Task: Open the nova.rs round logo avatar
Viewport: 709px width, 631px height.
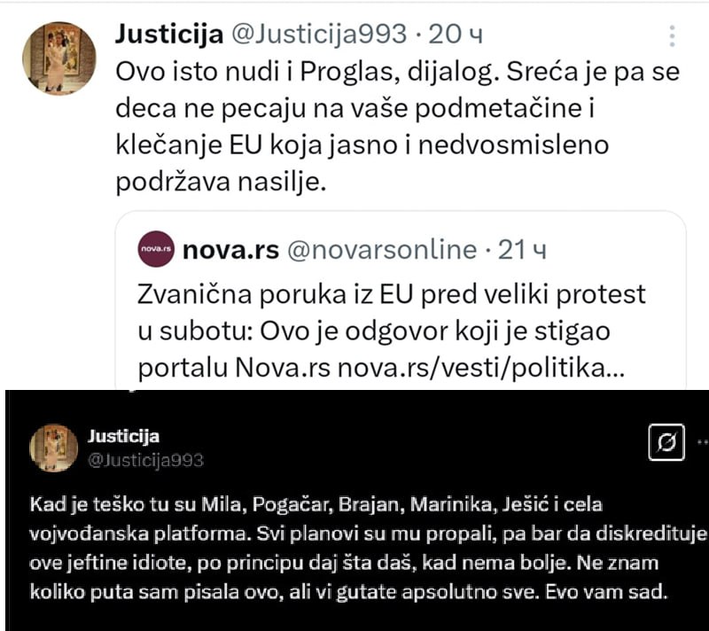Action: pyautogui.click(x=156, y=249)
